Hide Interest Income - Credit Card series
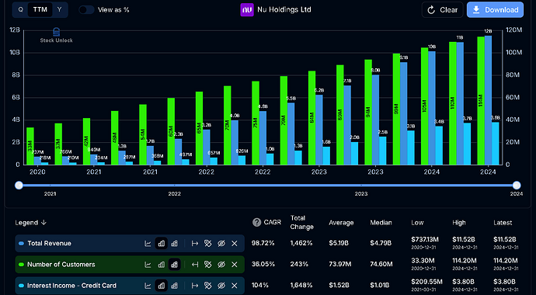 [x=221, y=286]
